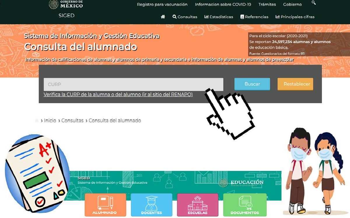The image size is (350, 218).
Task: Open the Trámites menu
Action: coord(267,4)
